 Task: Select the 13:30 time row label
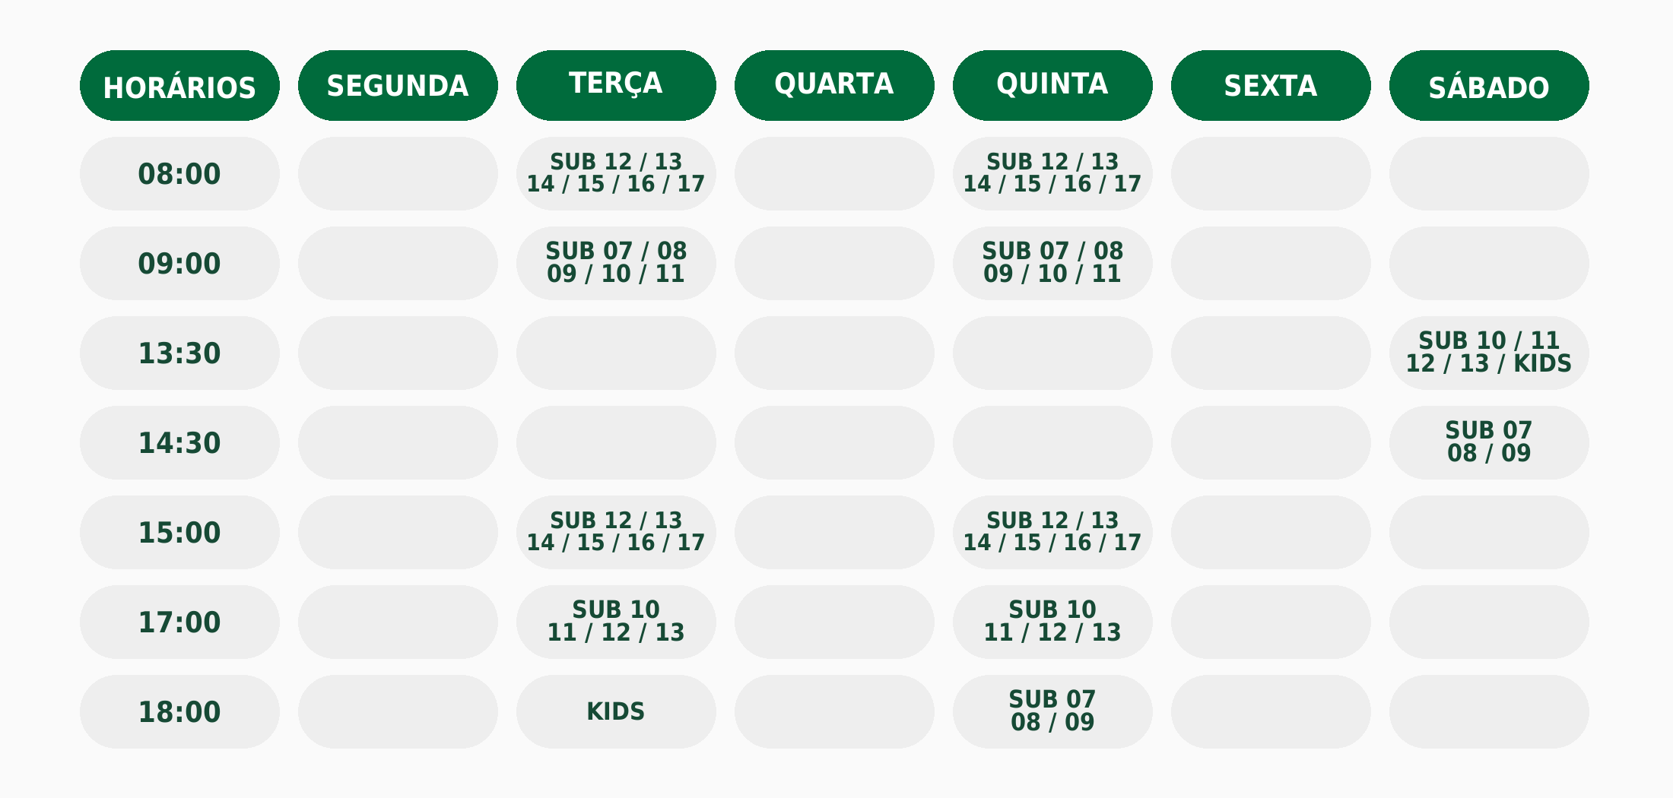pos(179,353)
